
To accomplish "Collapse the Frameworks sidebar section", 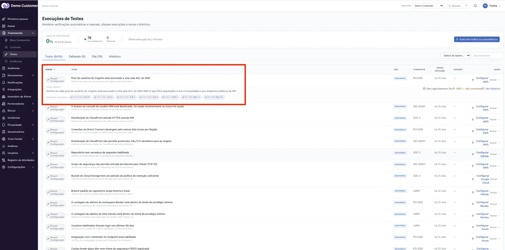I will (33, 33).
